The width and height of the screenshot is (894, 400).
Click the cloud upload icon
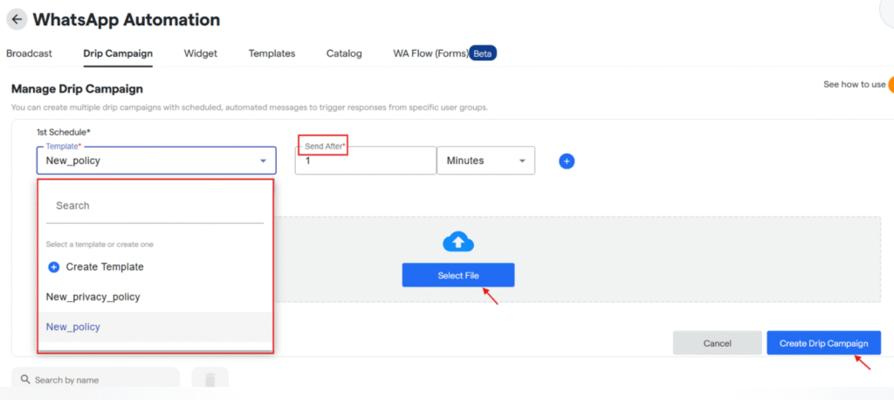point(458,242)
